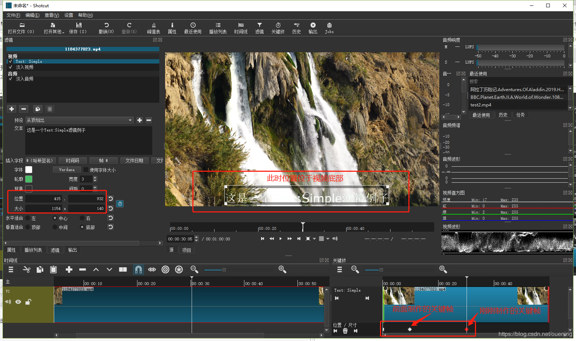The image size is (576, 341).
Task: Toggle timeline snapping magnet icon
Action: coord(138,269)
